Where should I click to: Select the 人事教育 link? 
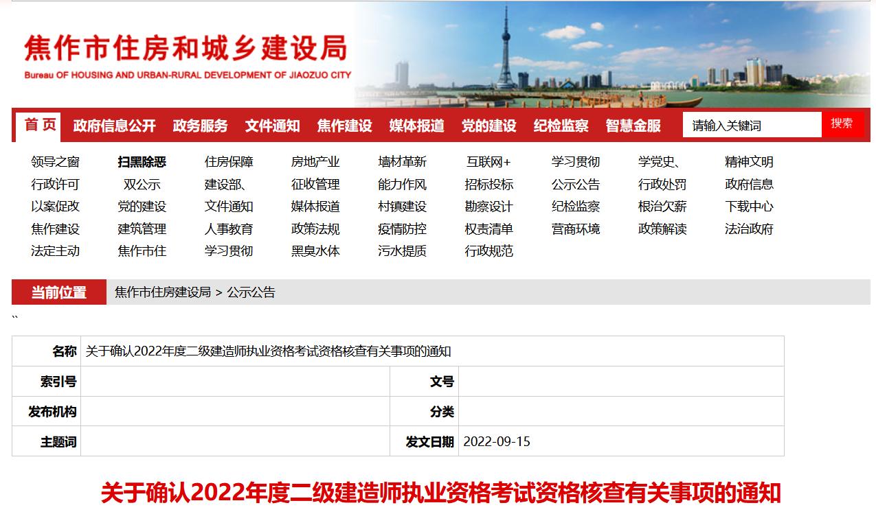(x=229, y=229)
